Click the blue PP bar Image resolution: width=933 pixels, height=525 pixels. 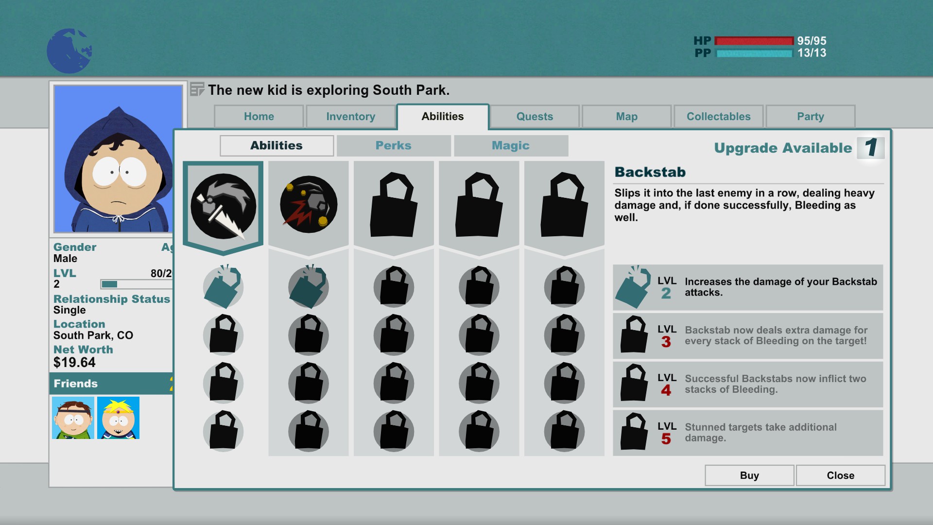pos(754,53)
